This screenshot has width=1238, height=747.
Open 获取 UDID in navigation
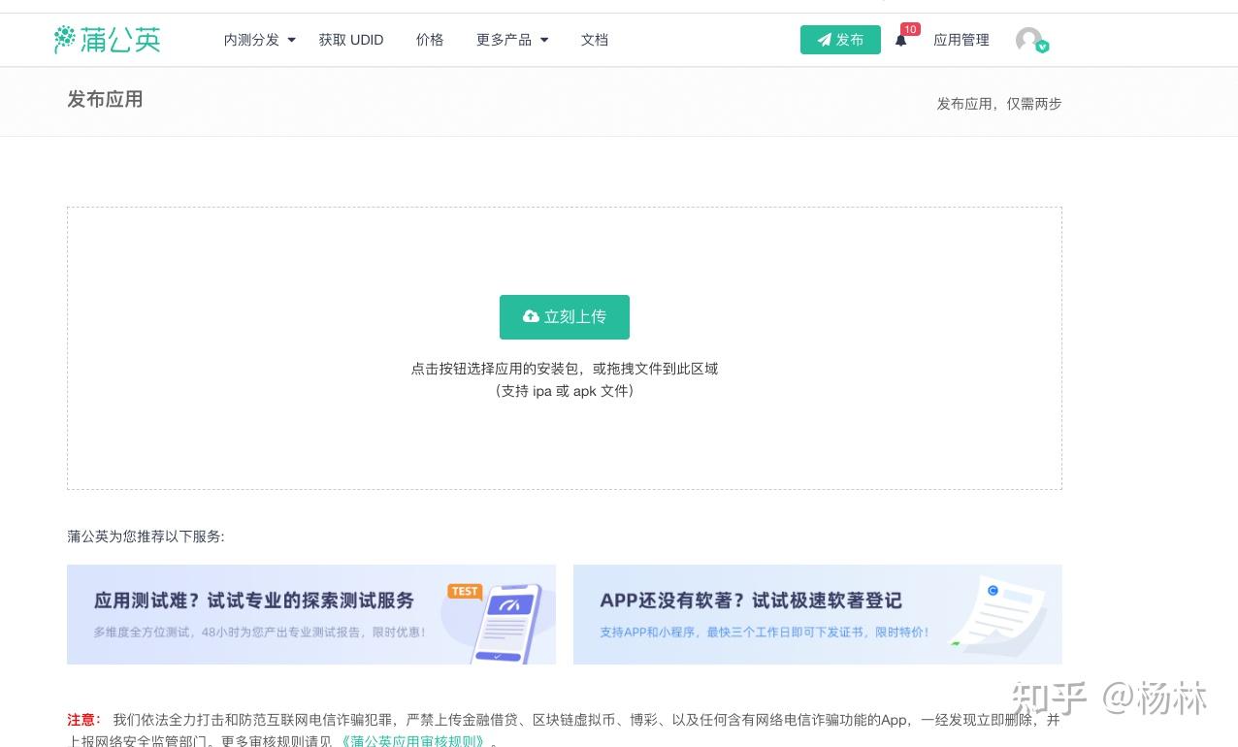[351, 40]
